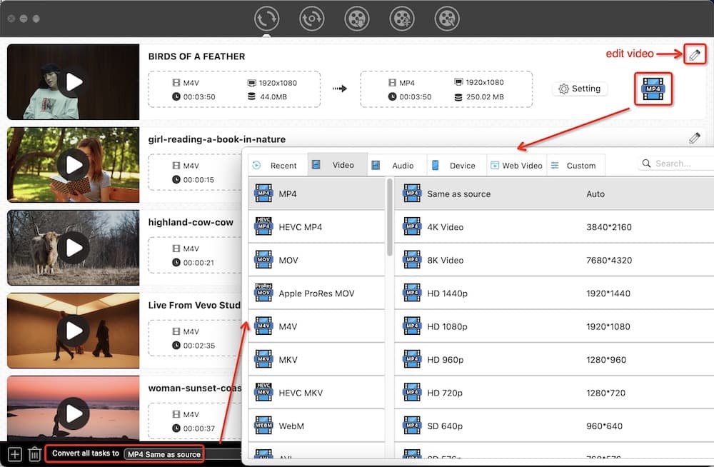Viewport: 714px width, 467px height.
Task: Click the add files plus icon
Action: pyautogui.click(x=14, y=453)
